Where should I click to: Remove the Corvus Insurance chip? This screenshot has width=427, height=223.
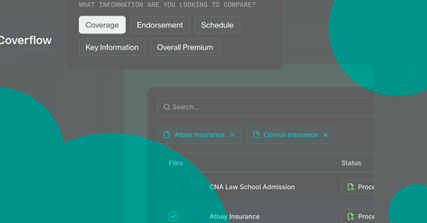(326, 135)
